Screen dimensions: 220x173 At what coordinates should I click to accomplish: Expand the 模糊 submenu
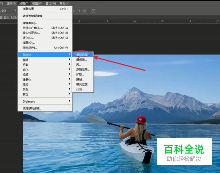tap(45, 60)
